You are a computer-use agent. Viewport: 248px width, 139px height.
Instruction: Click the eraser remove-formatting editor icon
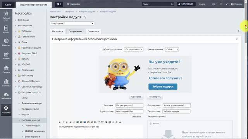tap(74, 122)
